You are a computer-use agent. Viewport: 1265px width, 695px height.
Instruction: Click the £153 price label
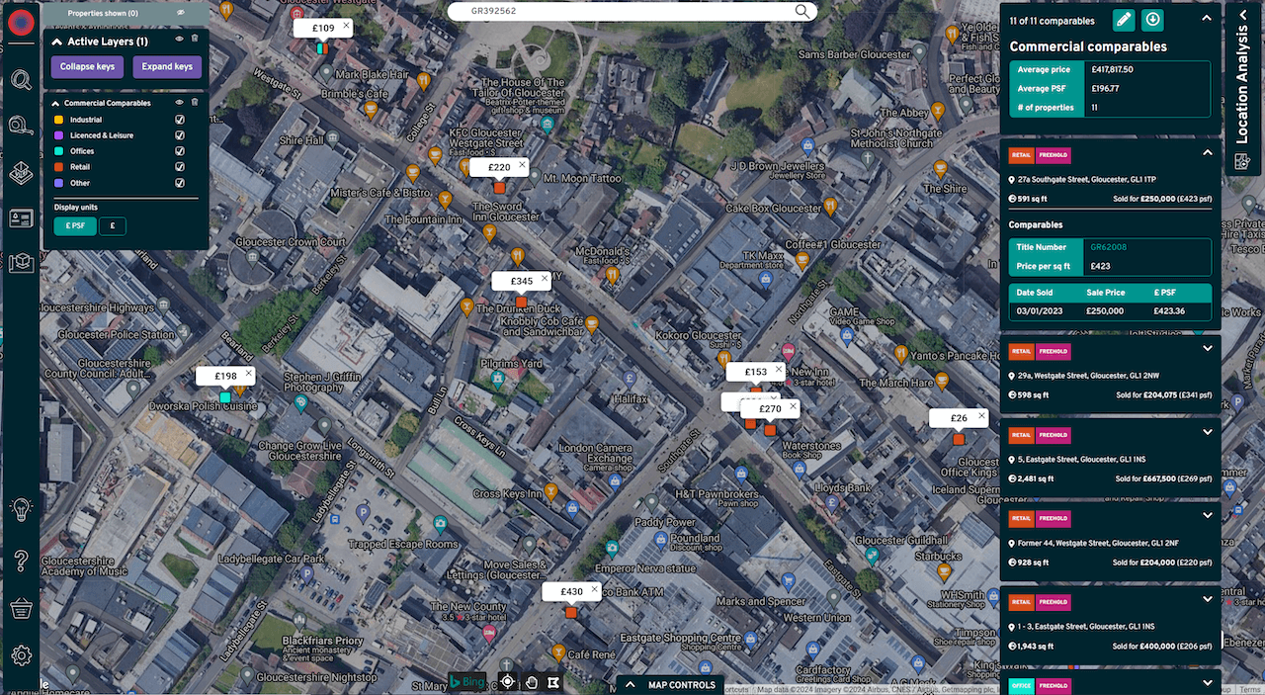[x=756, y=373]
